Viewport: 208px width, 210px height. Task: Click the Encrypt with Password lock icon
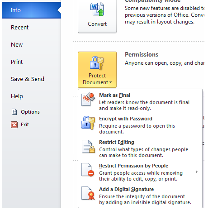point(88,123)
